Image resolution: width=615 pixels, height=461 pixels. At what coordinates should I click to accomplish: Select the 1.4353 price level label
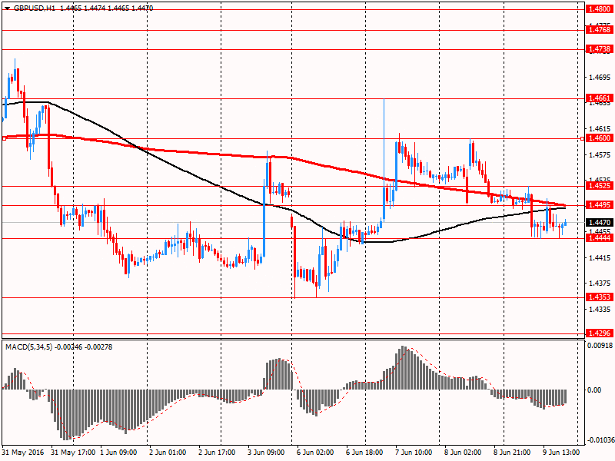click(x=600, y=297)
